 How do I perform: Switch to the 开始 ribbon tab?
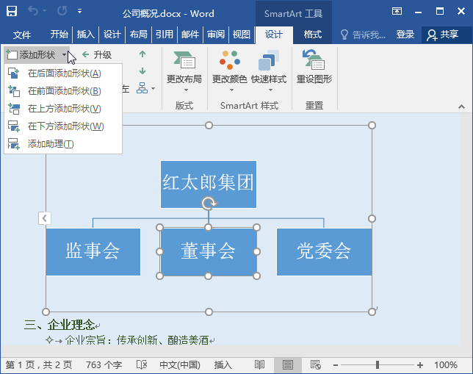(x=59, y=35)
